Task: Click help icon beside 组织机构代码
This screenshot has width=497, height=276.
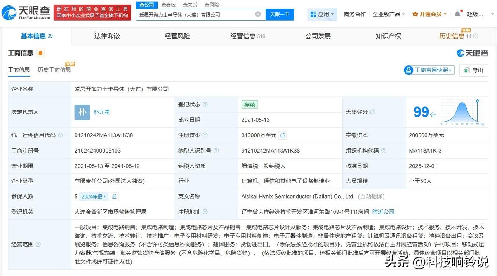Action: click(x=384, y=151)
